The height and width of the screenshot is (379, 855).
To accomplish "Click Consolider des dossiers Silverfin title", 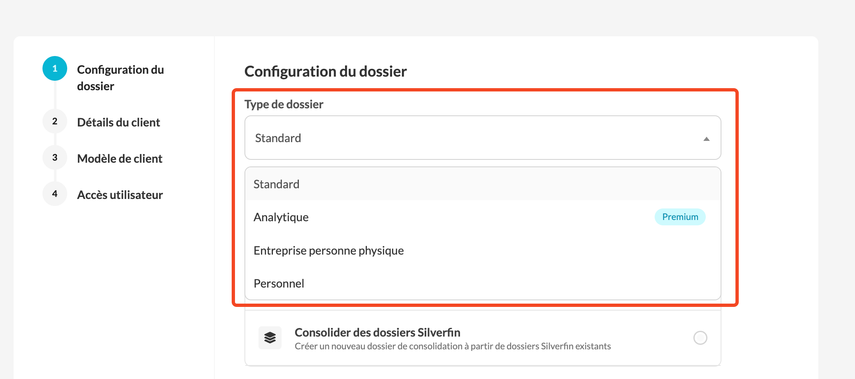I will click(378, 332).
